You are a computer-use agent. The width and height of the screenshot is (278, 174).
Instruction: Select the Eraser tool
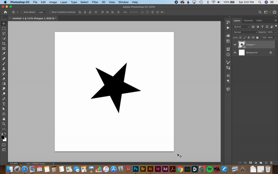[x=4, y=79]
